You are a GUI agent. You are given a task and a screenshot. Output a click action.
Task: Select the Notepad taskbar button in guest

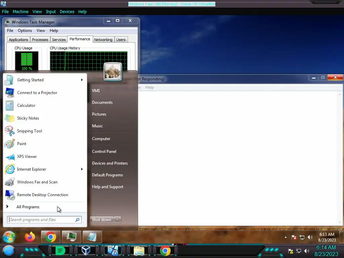[92, 237]
